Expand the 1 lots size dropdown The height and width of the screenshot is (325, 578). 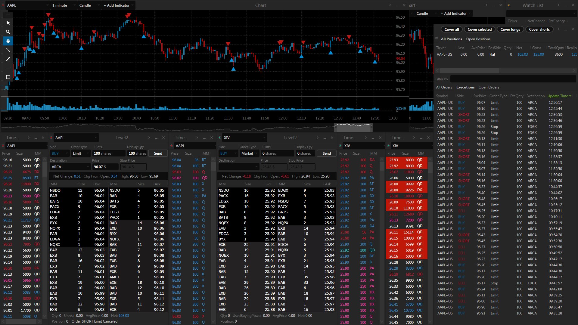pos(107,153)
